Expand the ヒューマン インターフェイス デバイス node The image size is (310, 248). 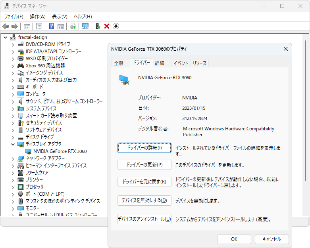coord(13,166)
